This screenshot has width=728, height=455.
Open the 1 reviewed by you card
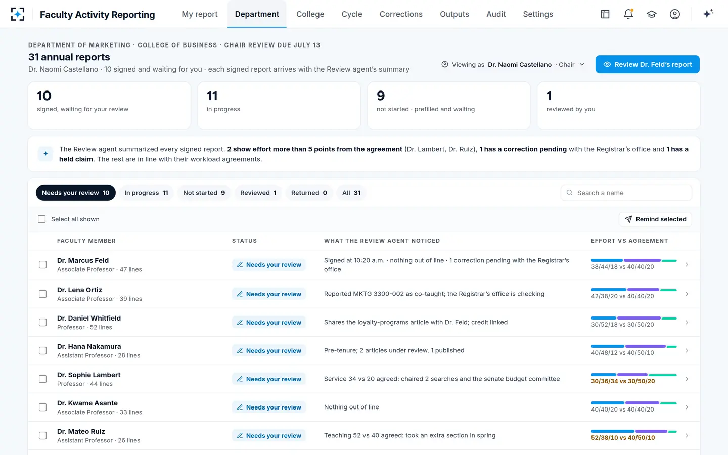(x=619, y=106)
